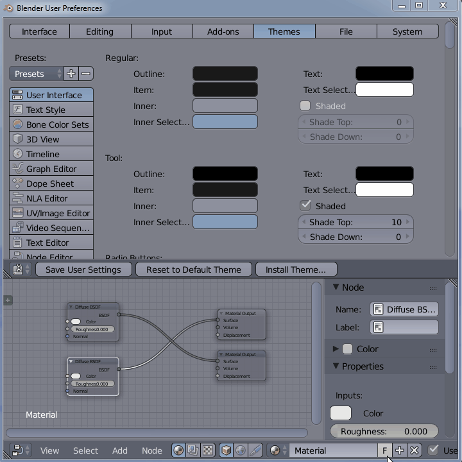Screen dimensions: 462x462
Task: Switch to the Add-ons tab
Action: (x=223, y=31)
